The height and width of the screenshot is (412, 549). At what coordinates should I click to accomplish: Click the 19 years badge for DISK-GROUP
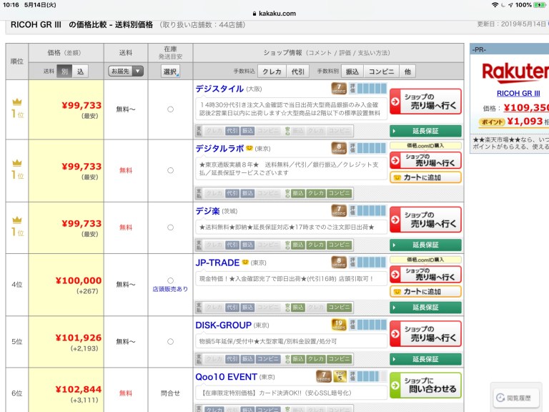tap(339, 325)
